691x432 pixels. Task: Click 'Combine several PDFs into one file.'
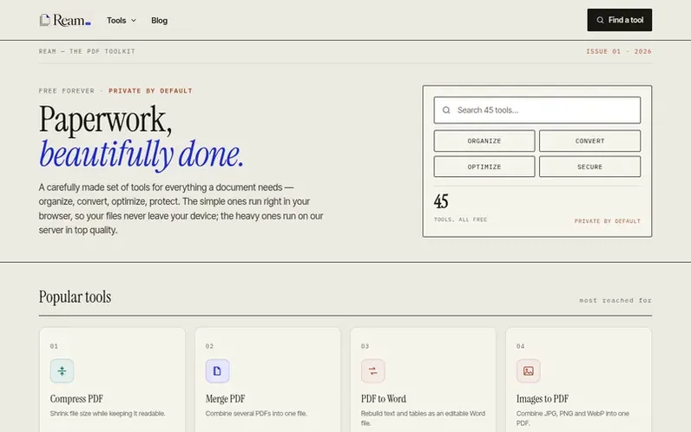coord(256,414)
